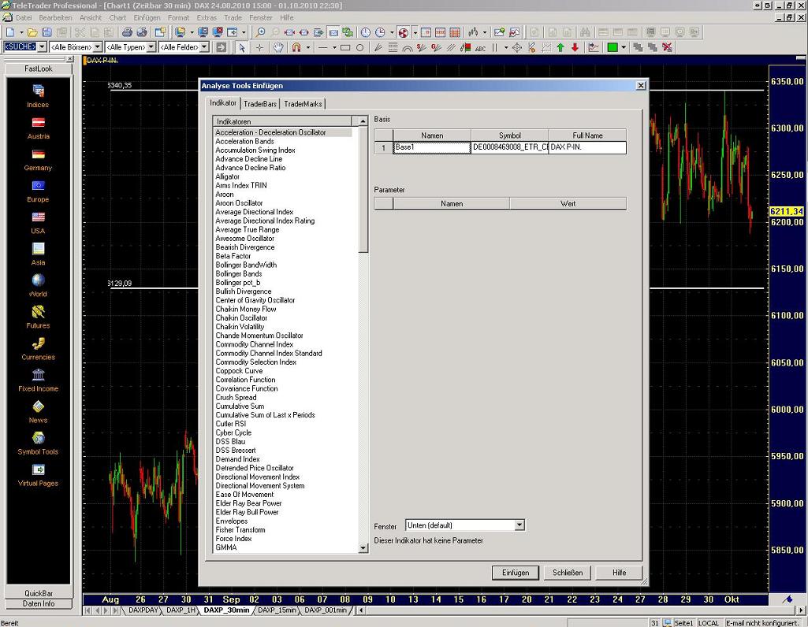The image size is (808, 627).
Task: Open Virtual Pages in FastLook sidebar
Action: coord(38,475)
